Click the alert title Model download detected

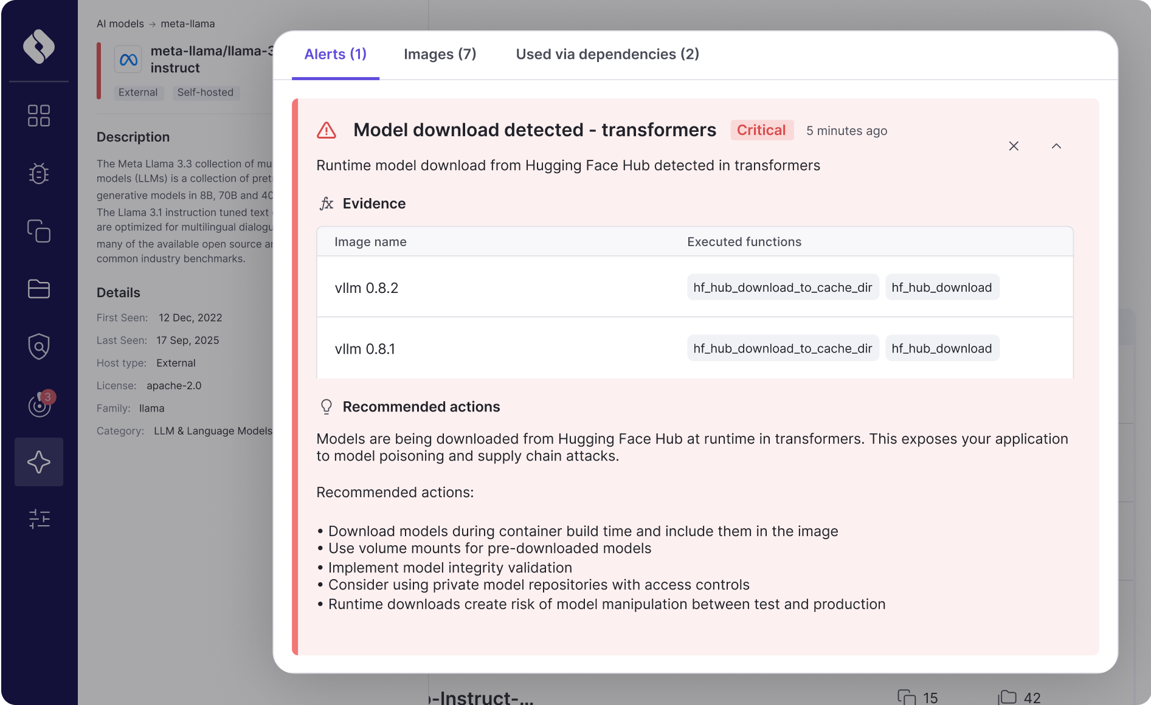[x=534, y=130]
